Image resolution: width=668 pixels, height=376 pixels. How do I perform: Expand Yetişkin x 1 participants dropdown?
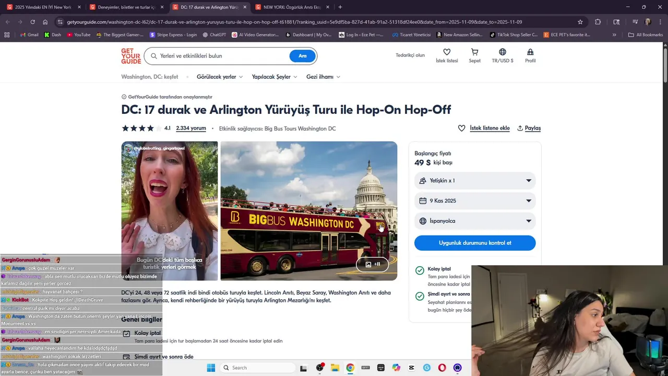point(475,181)
